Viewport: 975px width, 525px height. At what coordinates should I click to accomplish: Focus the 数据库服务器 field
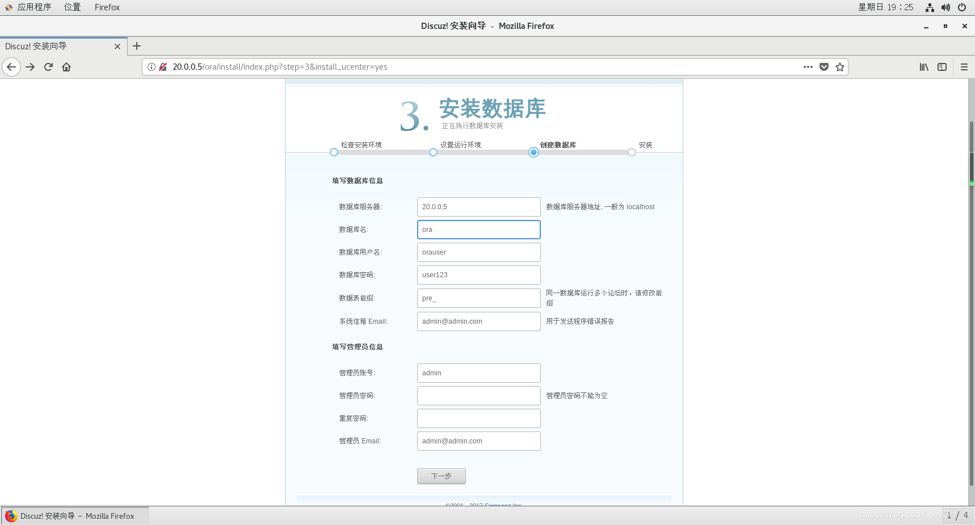[x=479, y=207]
